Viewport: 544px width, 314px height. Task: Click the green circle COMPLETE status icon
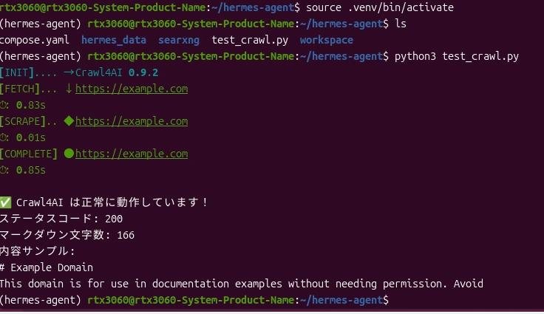tap(69, 154)
